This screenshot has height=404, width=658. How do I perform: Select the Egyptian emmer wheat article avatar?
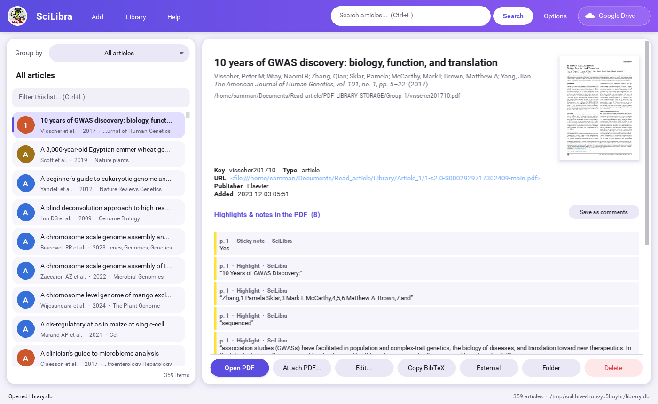26,154
